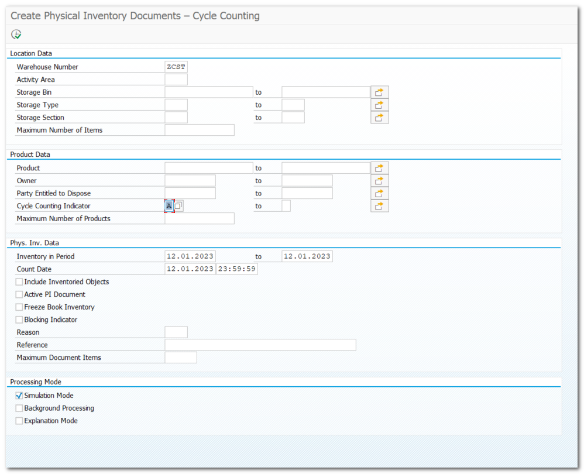Open multiple selection for Party Entitled to Dispose

[x=379, y=193]
